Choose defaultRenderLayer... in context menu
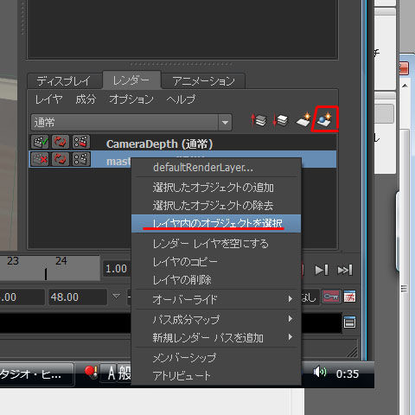The image size is (415, 415). click(x=216, y=168)
